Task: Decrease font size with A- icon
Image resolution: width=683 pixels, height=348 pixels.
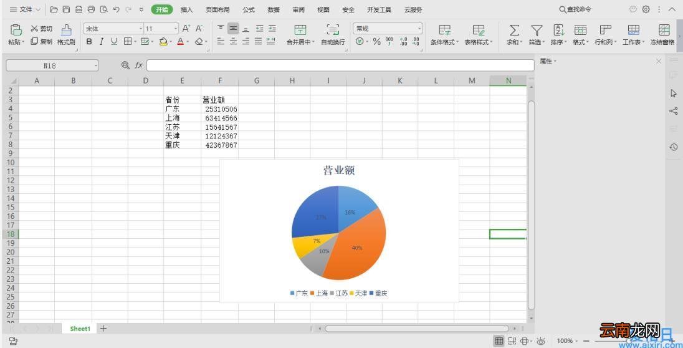Action: tap(199, 29)
